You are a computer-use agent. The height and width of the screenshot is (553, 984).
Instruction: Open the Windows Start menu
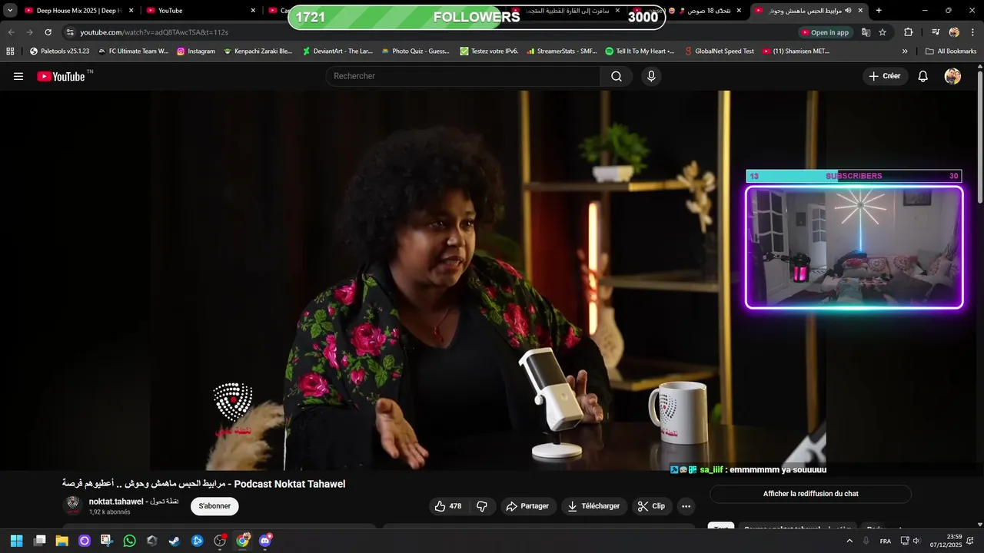coord(16,541)
